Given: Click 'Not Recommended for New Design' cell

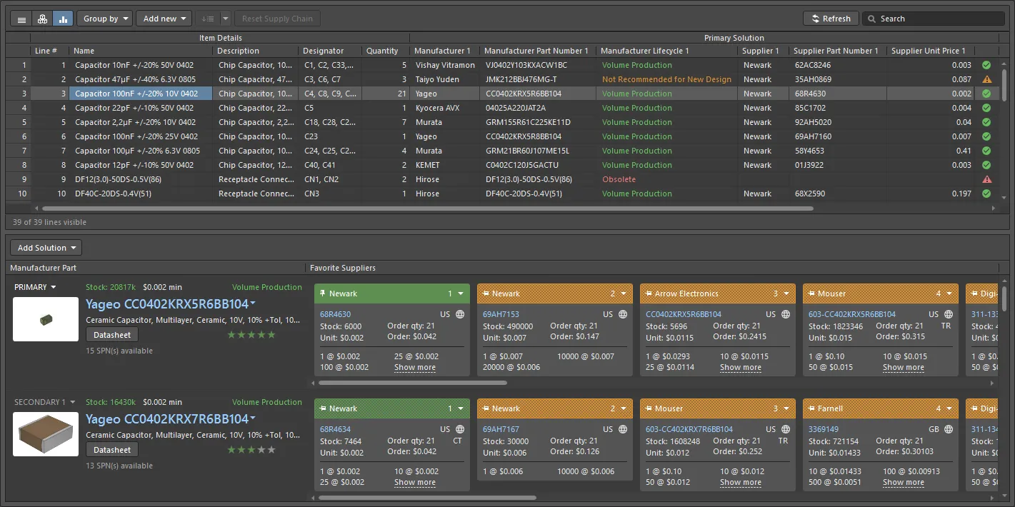Looking at the screenshot, I should [667, 79].
